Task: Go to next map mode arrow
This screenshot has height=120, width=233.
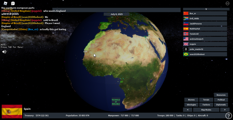Action: coord(225,110)
